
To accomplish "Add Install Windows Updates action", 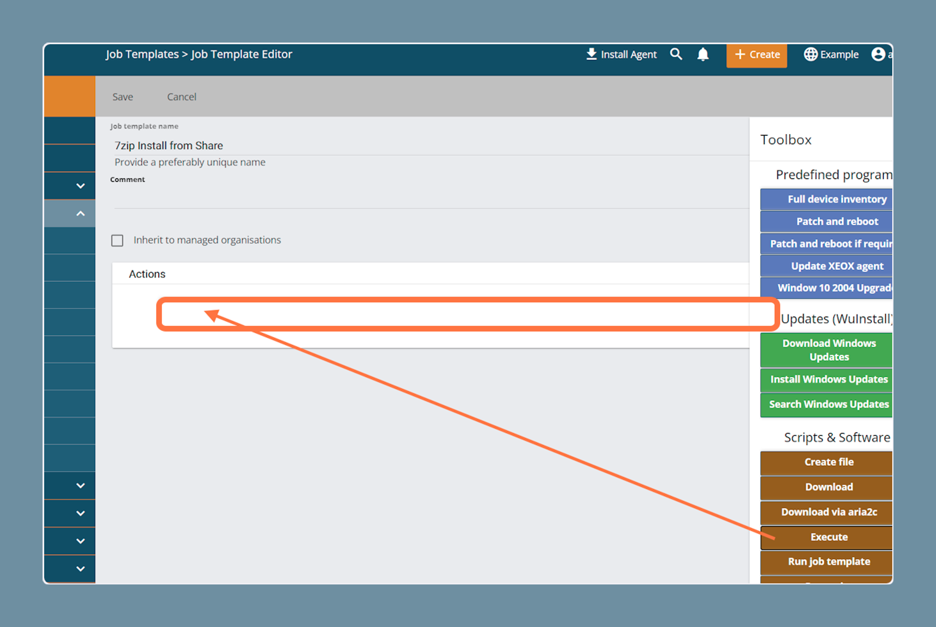I will tap(826, 379).
